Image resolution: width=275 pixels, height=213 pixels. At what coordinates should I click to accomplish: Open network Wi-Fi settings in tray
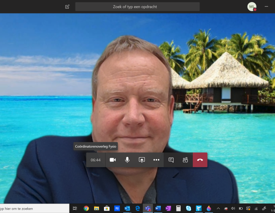click(256, 208)
